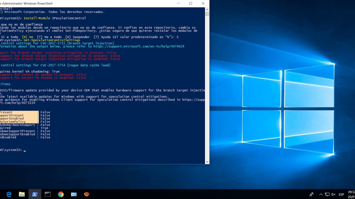355x199 pixels.
Task: Maximize the PowerShell window
Action: (191, 3)
